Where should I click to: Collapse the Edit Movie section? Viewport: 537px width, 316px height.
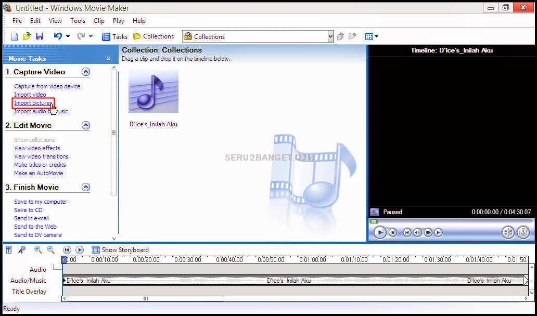pos(86,125)
